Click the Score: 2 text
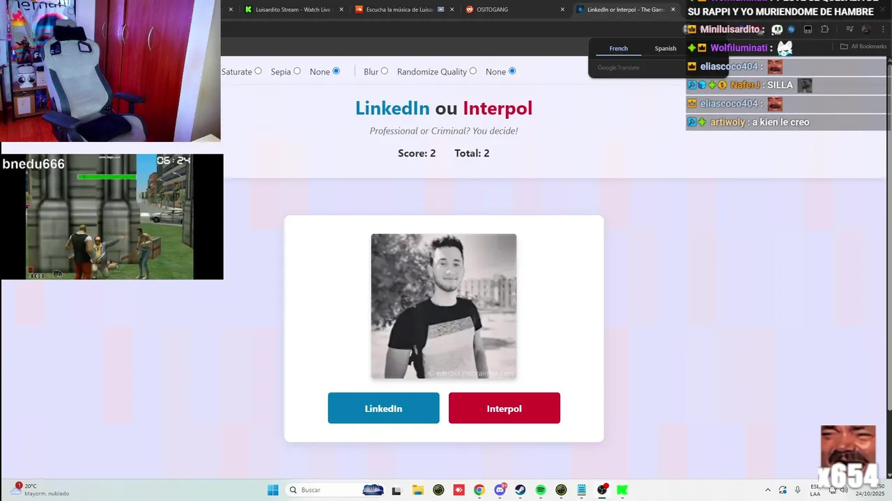Screen dimensions: 892x501 tap(417, 153)
